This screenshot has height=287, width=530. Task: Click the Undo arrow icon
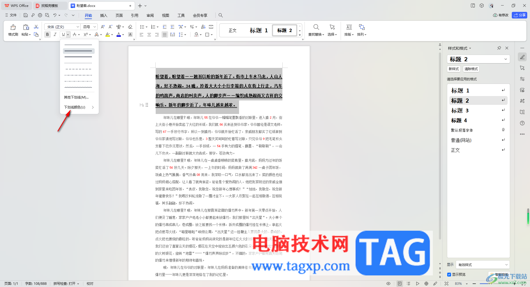tap(55, 15)
